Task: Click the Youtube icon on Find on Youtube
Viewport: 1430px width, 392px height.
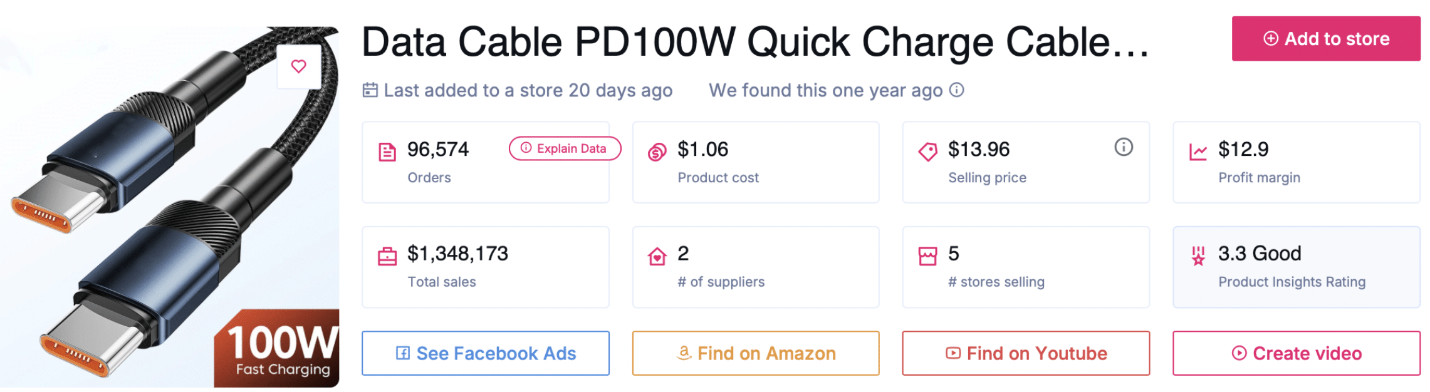Action: click(x=952, y=353)
